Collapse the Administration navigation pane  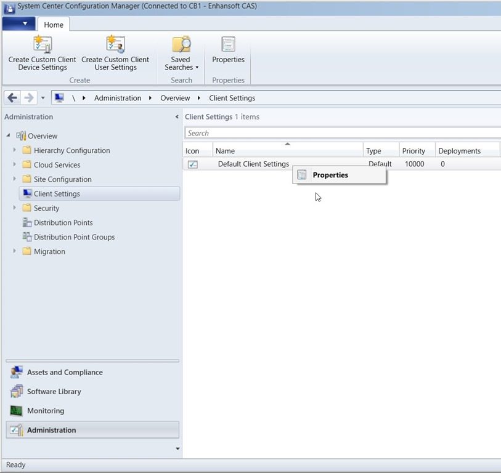coord(177,117)
